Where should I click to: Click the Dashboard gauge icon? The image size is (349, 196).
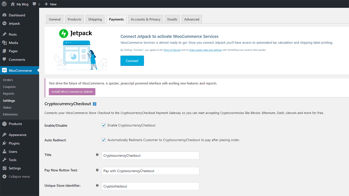pos(4,15)
